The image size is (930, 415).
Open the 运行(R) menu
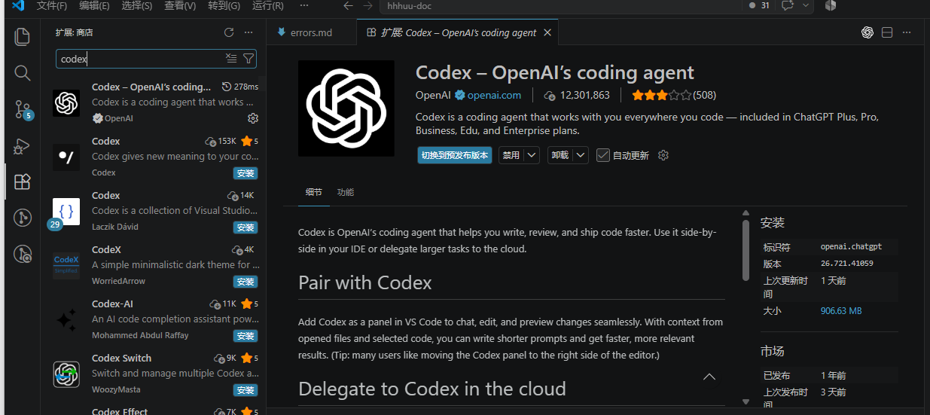267,5
